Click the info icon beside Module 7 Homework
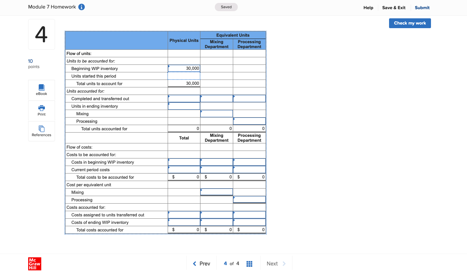The width and height of the screenshot is (467, 273). tap(82, 7)
